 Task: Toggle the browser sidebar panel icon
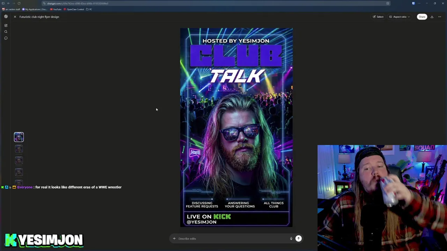pyautogui.click(x=3, y=3)
